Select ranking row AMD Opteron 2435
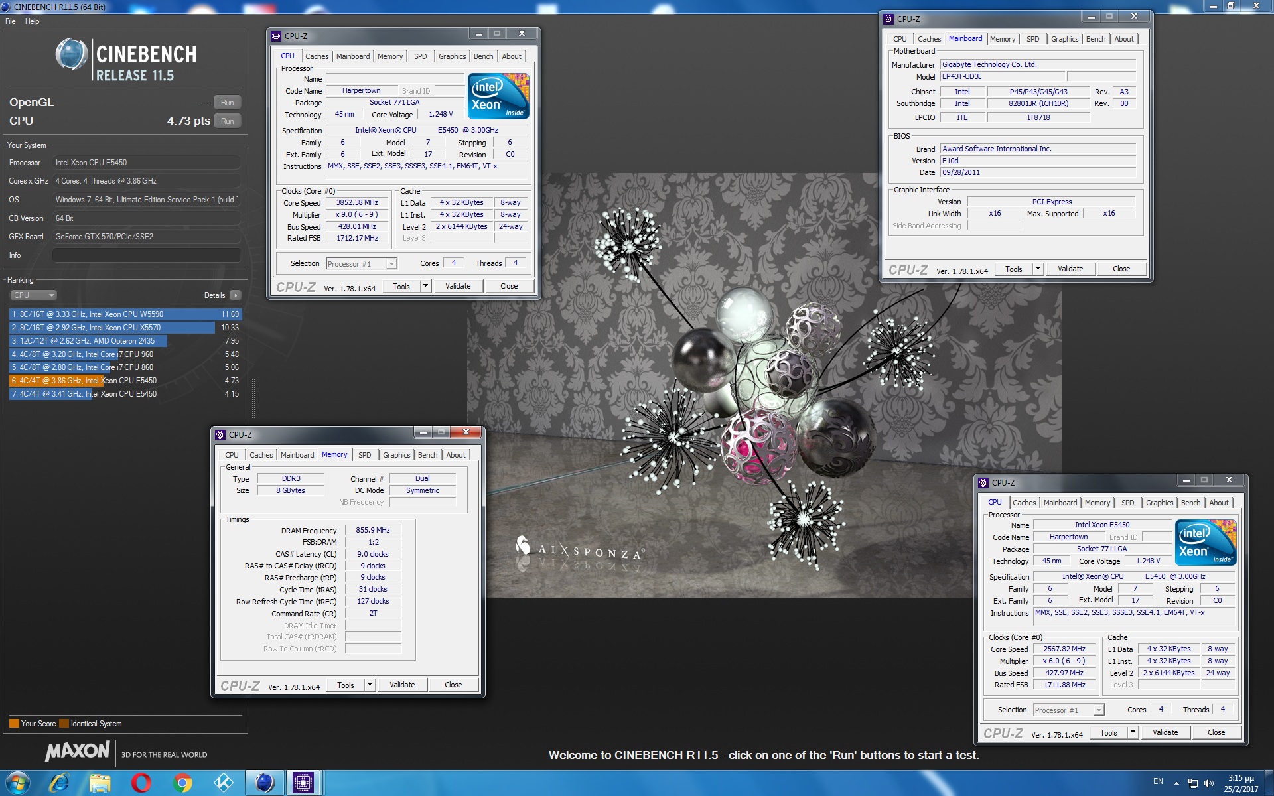The height and width of the screenshot is (796, 1274). click(125, 341)
